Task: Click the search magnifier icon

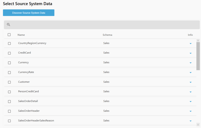Action: pyautogui.click(x=8, y=25)
